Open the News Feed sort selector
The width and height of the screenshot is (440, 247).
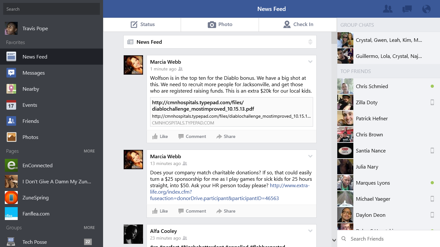click(x=310, y=42)
